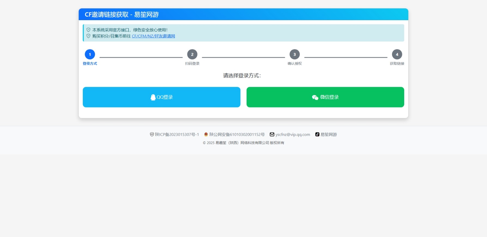Choose the green 微信登录 text button
487x237 pixels.
(x=329, y=97)
